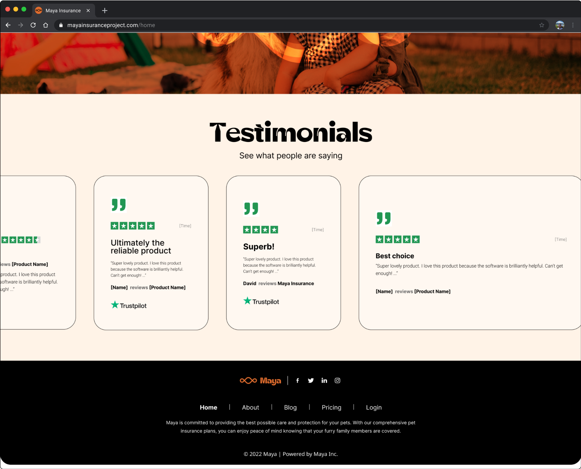
Task: Open Maya's Facebook page icon
Action: 297,380
